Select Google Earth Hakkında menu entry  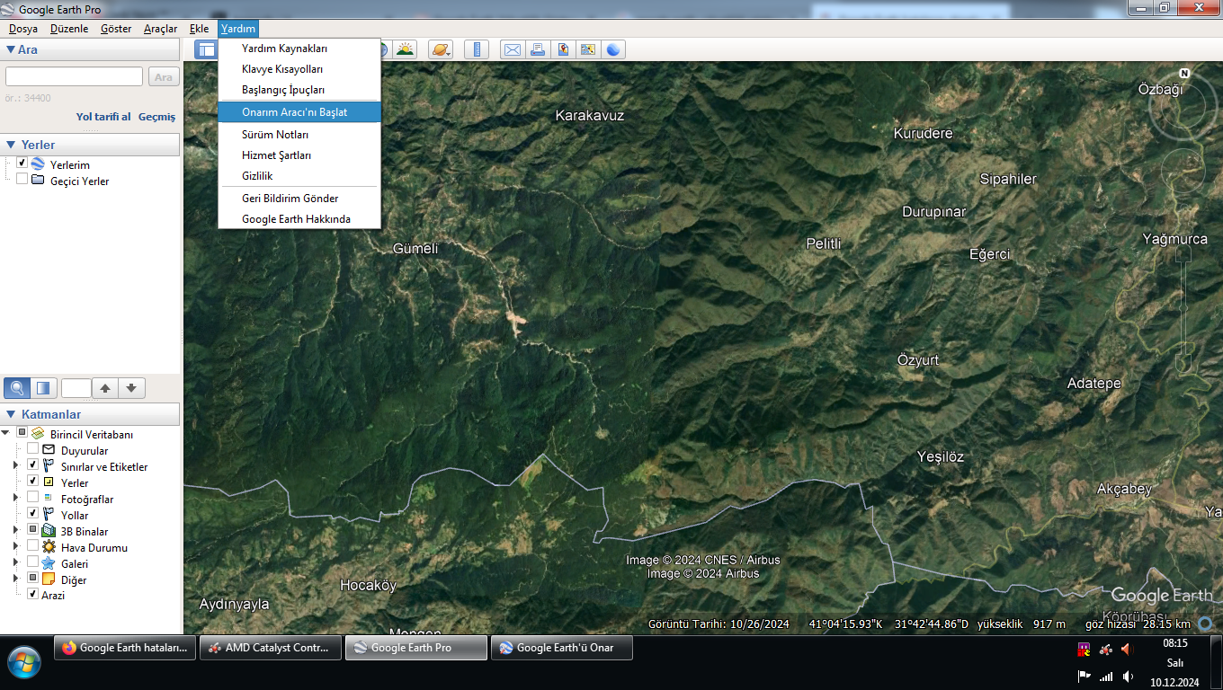click(299, 219)
